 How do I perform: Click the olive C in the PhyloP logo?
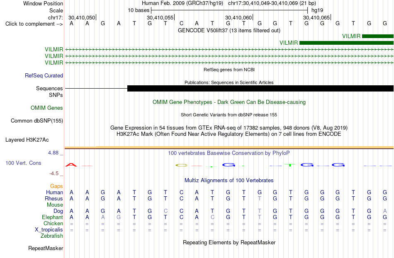point(181,165)
